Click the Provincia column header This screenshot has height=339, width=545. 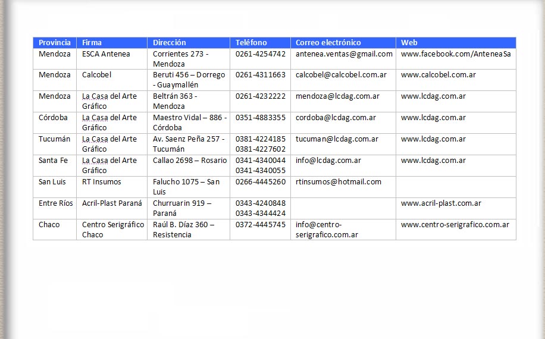click(54, 43)
